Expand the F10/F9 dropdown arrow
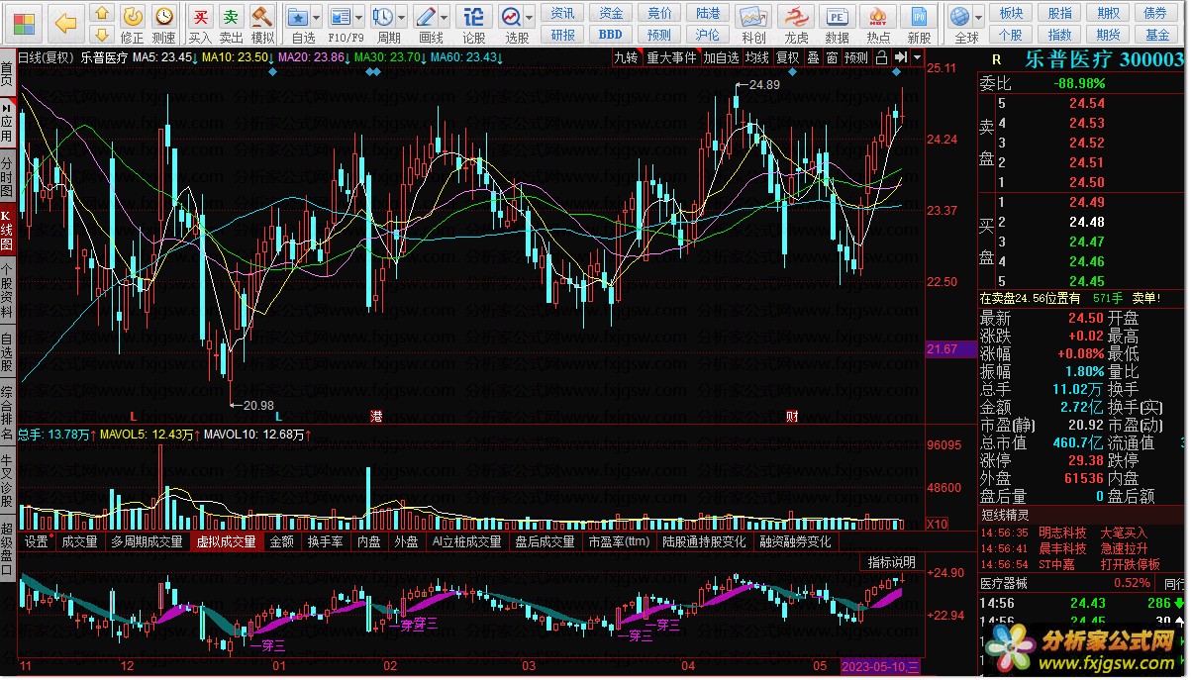The image size is (1191, 680). click(358, 17)
